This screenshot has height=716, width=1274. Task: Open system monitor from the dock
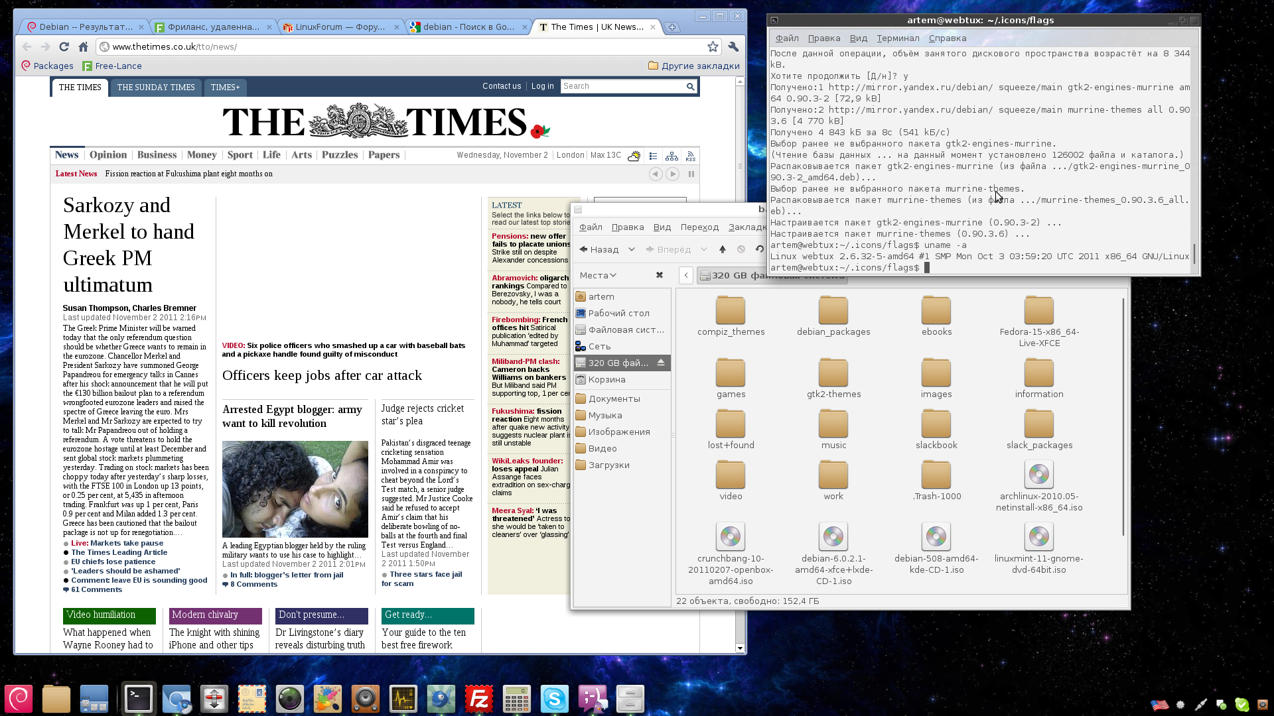(x=403, y=699)
